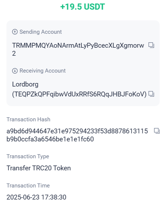
Task: Select the 2025-06-23 17:38:30 timestamp
Action: point(36,197)
